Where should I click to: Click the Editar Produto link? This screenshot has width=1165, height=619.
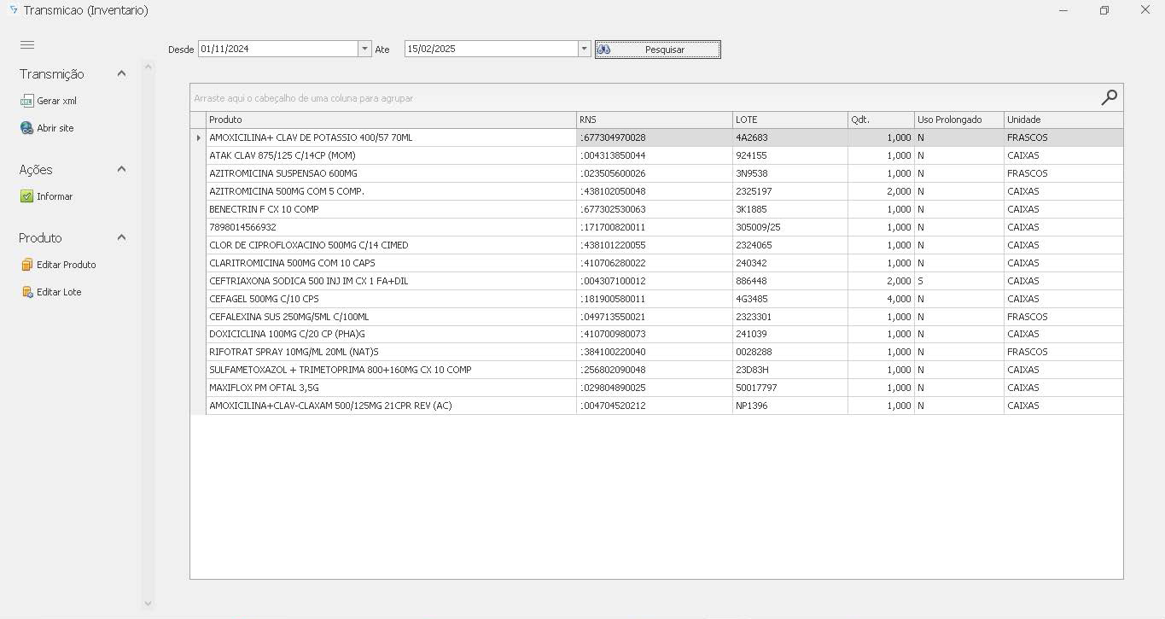(67, 265)
